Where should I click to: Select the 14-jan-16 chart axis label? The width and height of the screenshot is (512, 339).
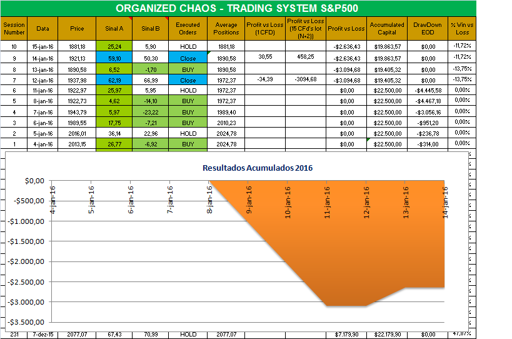pyautogui.click(x=445, y=202)
